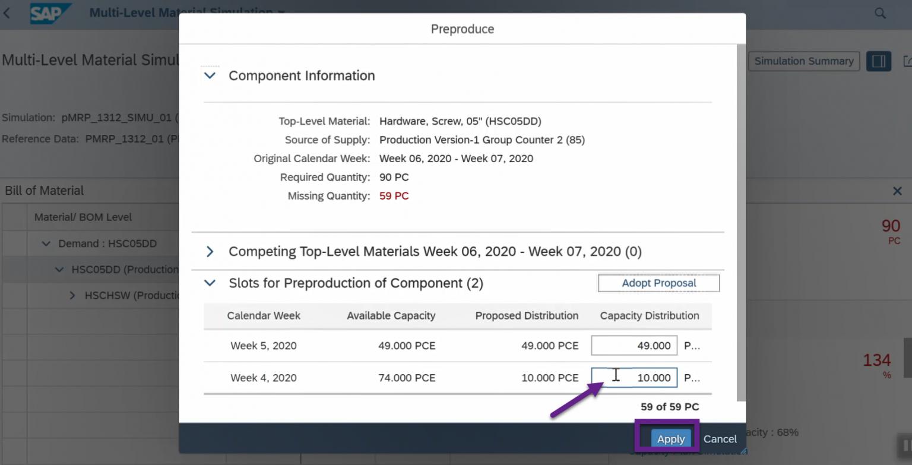Toggle the side panel icon beside Simulation Summary
Viewport: 912px width, 465px height.
[x=879, y=61]
